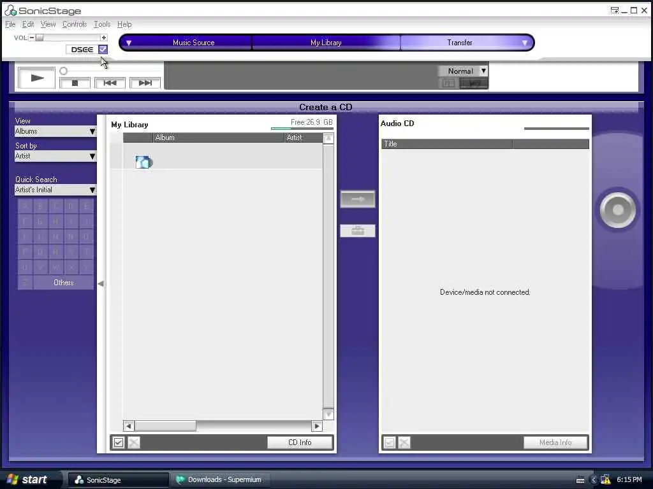Click the SonicStage logo icon

tap(10, 10)
